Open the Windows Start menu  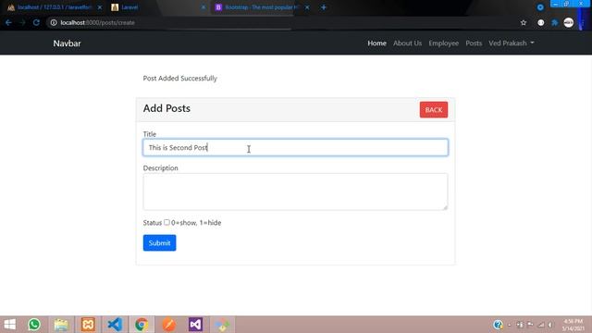(10, 325)
